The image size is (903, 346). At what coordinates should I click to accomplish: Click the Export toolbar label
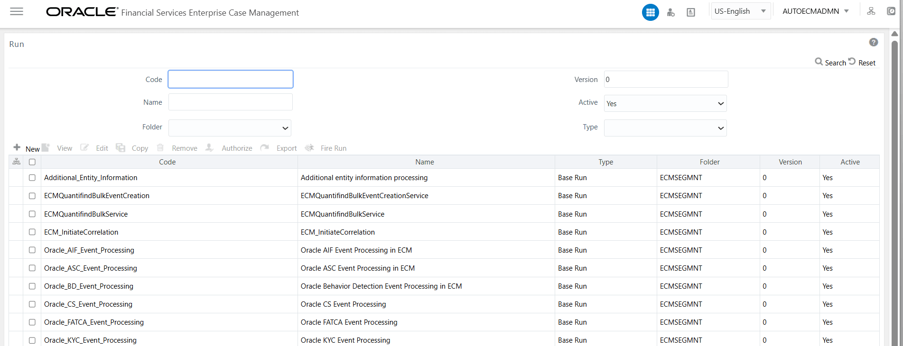coord(287,148)
